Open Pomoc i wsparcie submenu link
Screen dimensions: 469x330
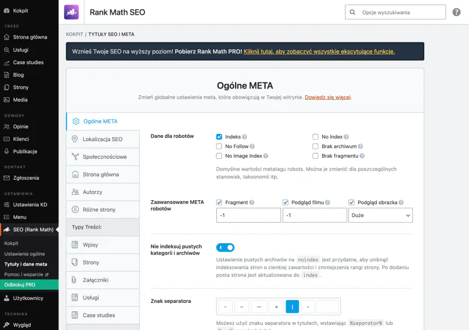[x=26, y=274]
